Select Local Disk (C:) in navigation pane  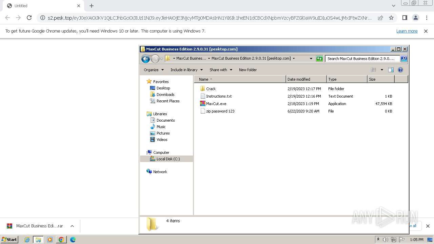pos(166,159)
